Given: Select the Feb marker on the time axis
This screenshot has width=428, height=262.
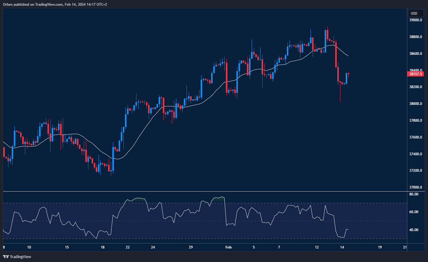Looking at the screenshot, I should (229, 247).
